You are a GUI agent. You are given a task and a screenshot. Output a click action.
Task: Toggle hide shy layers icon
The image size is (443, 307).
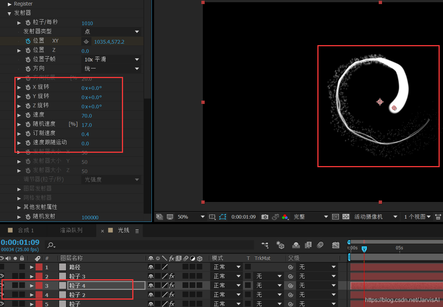(x=296, y=245)
